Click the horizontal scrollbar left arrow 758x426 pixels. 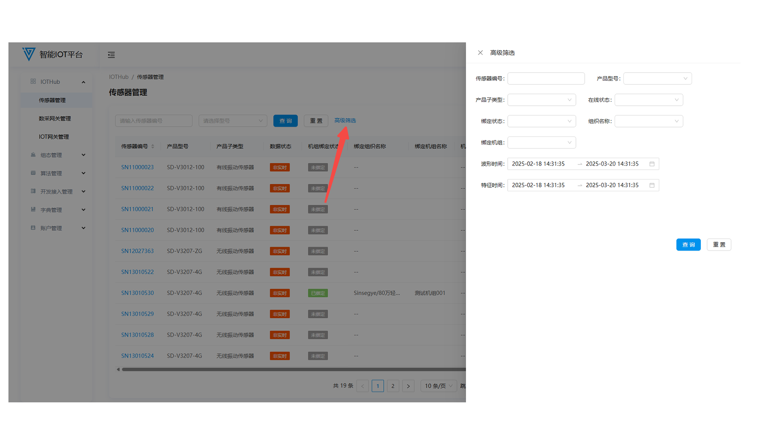coord(118,369)
